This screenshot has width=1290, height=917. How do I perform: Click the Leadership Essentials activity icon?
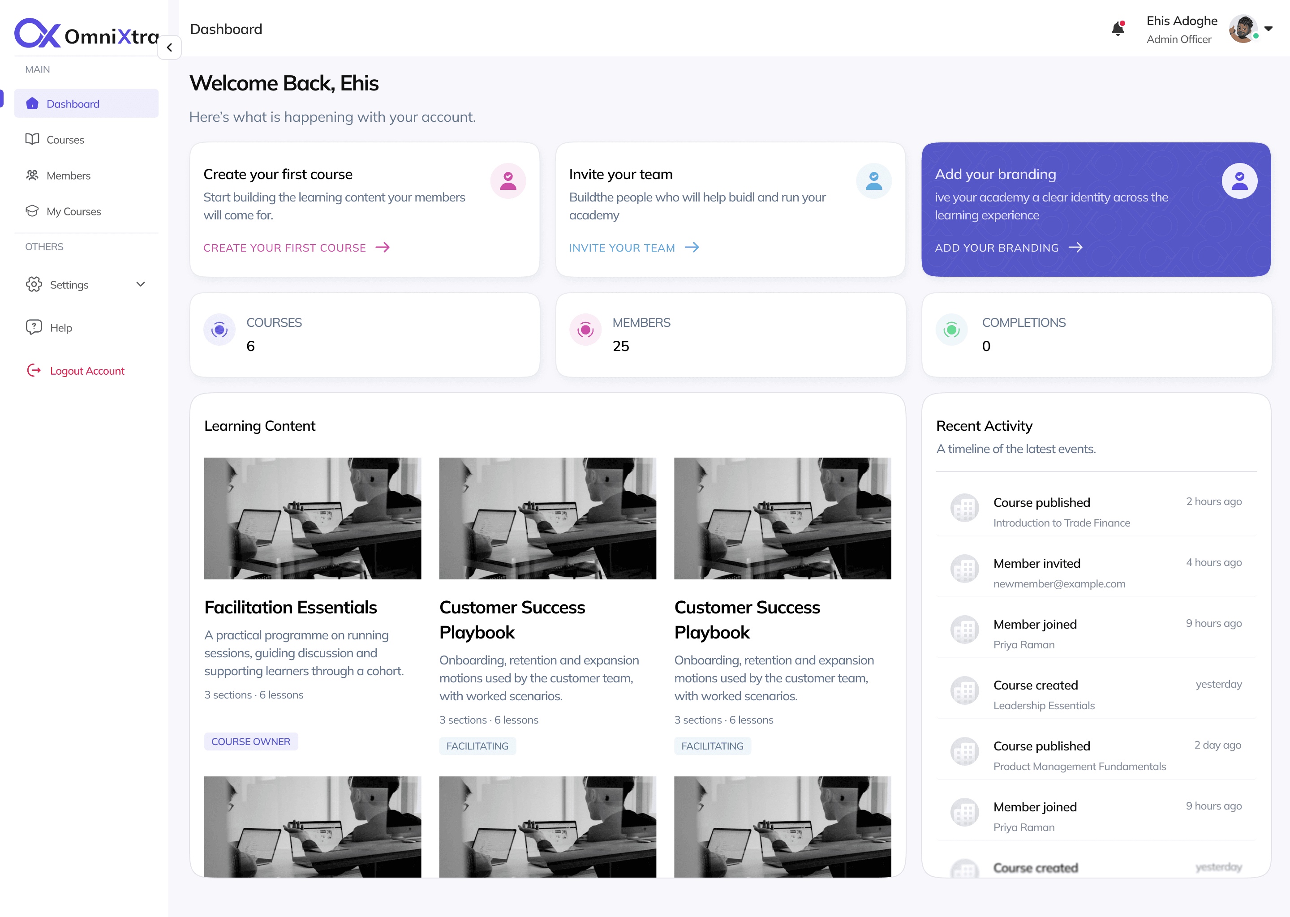click(965, 690)
